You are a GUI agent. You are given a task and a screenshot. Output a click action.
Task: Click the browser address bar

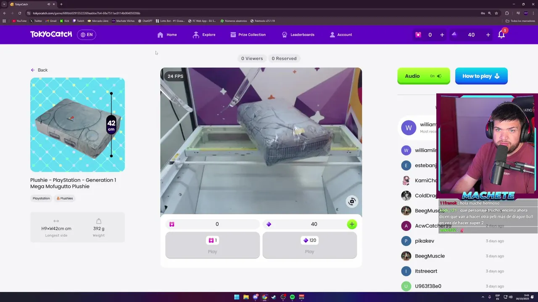252,13
